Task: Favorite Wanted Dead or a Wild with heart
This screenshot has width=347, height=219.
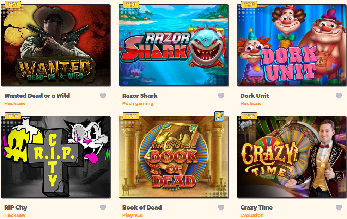Action: (x=103, y=96)
